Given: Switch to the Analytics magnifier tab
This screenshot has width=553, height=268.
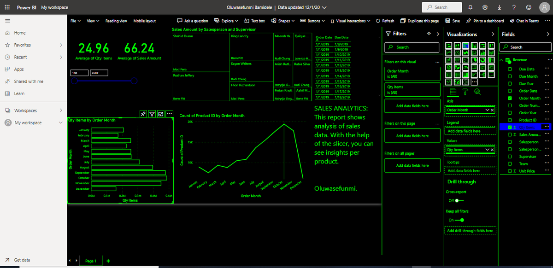Looking at the screenshot, I should tap(477, 92).
